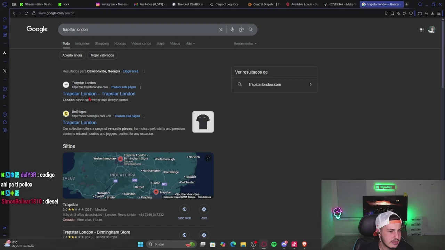Open more options for Selfridges result

coord(144,116)
